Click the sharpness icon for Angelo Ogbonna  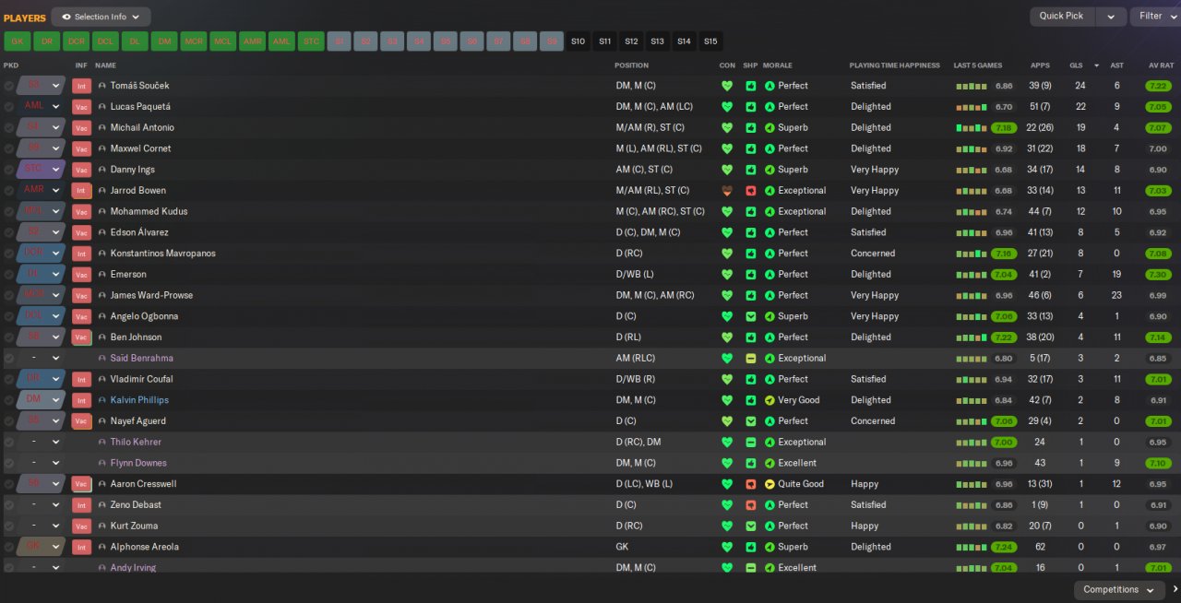(750, 316)
